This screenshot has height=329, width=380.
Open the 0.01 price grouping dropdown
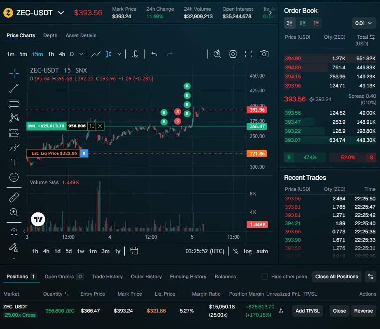[364, 23]
